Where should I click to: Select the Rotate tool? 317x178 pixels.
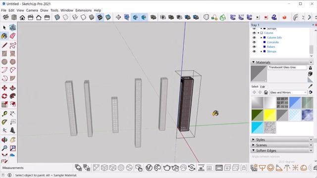pos(4,96)
